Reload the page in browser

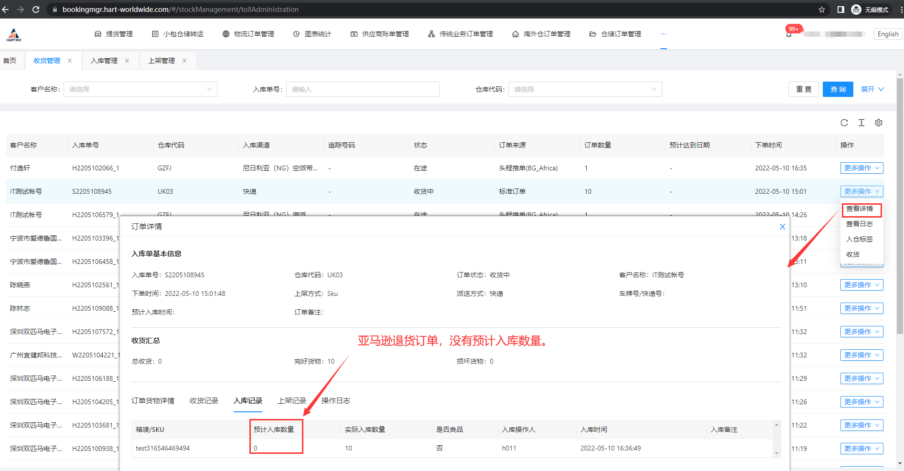tap(36, 10)
